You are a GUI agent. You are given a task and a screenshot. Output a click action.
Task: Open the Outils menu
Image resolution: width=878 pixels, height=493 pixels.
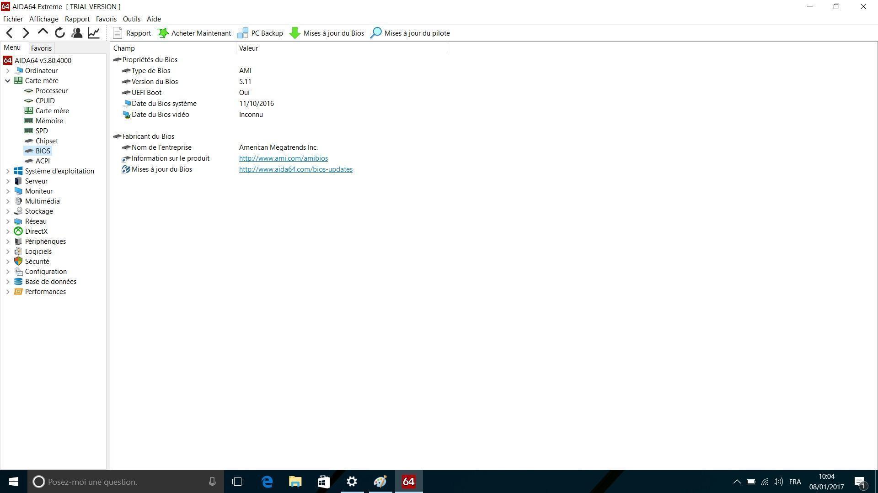131,19
